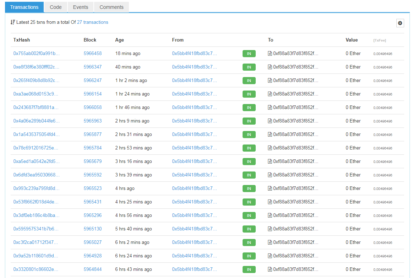418x278 pixels.
Task: Switch to the Transactions tab
Action: pos(24,7)
